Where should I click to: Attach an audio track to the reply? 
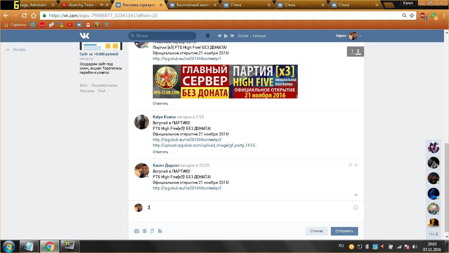pyautogui.click(x=152, y=231)
